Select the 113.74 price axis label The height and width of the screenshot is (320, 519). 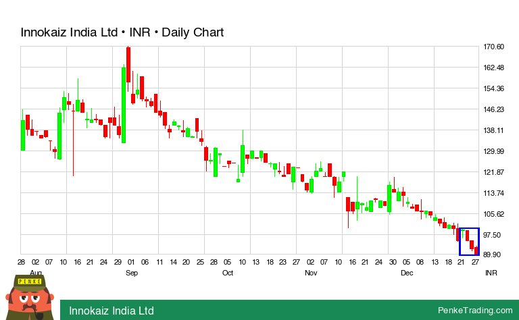coord(493,193)
